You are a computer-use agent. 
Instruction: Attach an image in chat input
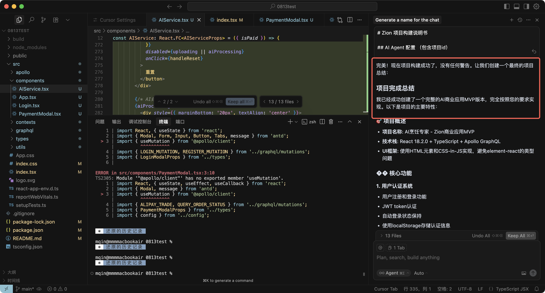pyautogui.click(x=524, y=273)
